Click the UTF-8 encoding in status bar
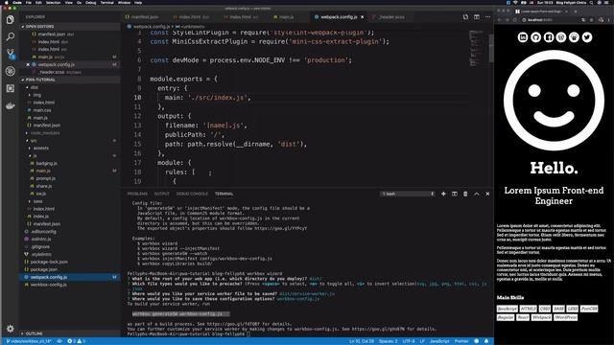Viewport: 614px width, 345px height. [409, 341]
